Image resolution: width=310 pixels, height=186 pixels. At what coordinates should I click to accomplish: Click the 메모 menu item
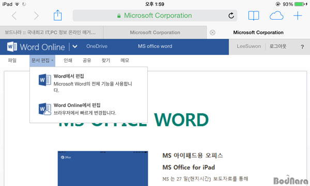(x=125, y=60)
